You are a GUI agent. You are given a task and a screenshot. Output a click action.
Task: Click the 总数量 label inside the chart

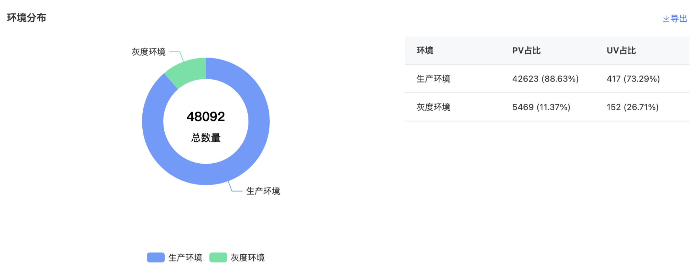206,137
